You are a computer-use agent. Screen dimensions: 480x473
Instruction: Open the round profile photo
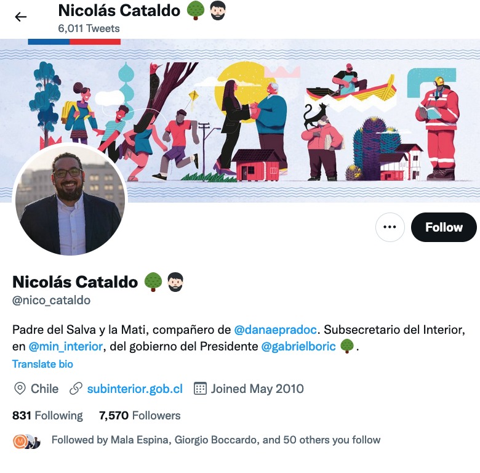pyautogui.click(x=70, y=200)
